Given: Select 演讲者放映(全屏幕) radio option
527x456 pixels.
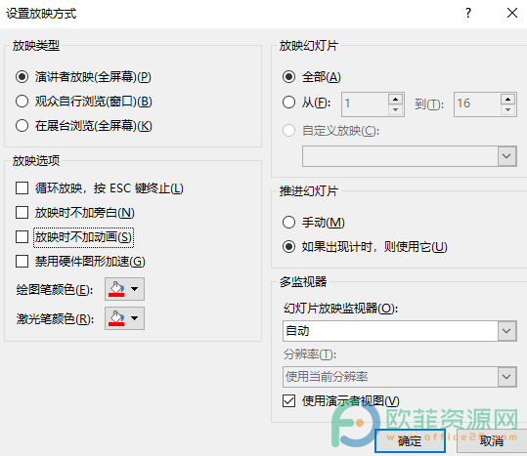Looking at the screenshot, I should pyautogui.click(x=22, y=77).
